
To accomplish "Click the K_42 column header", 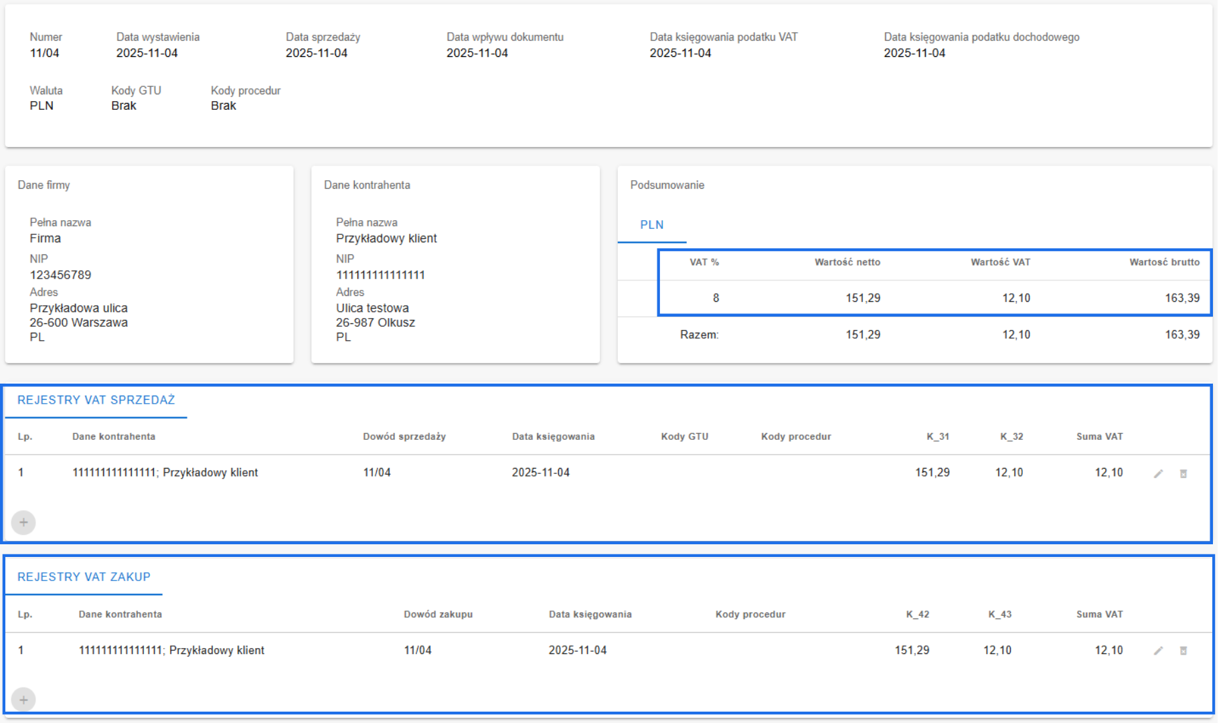I will click(x=917, y=615).
